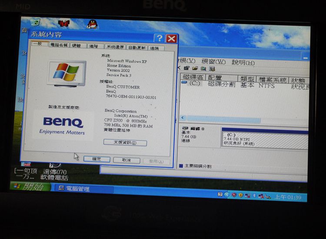
Task: Click the 取消 button
Action: pyautogui.click(x=126, y=160)
